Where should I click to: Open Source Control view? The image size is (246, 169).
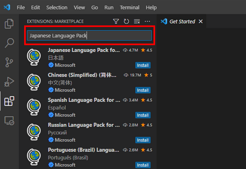coord(9,62)
